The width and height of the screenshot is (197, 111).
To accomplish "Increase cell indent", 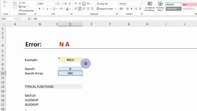I will pos(92,9).
